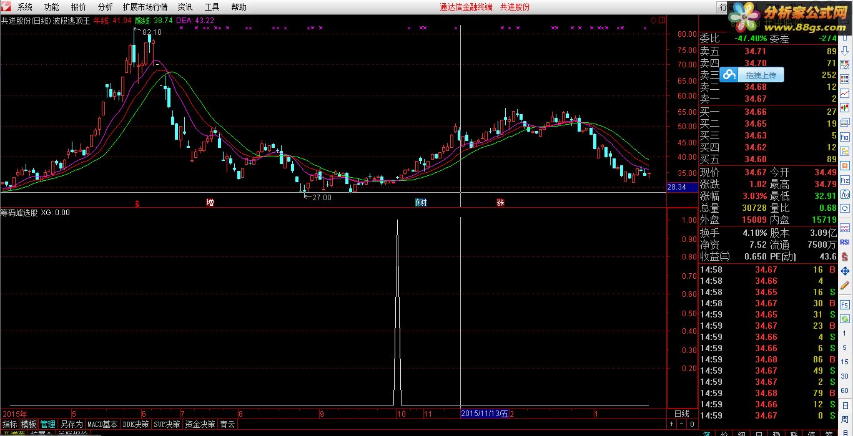Open the 工具 menu
This screenshot has height=436, width=853.
(x=212, y=7)
